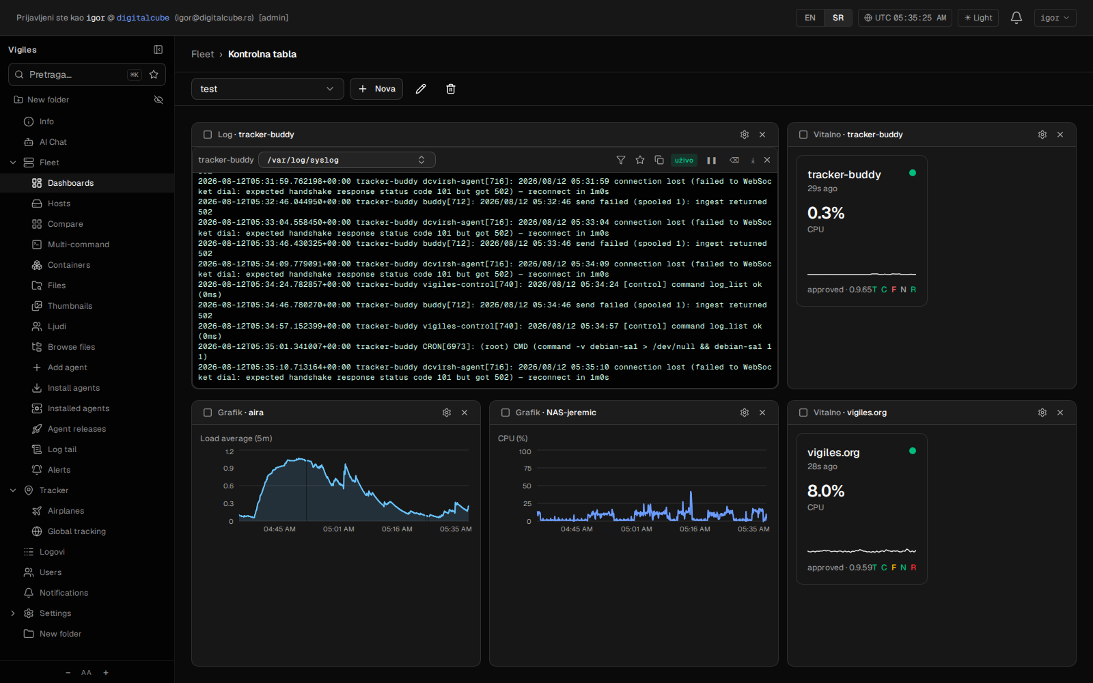Delete dashboard using trash icon

click(451, 89)
